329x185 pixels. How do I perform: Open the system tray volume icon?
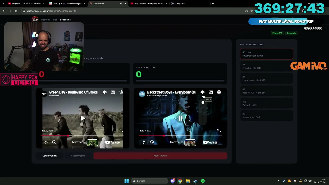310,181
